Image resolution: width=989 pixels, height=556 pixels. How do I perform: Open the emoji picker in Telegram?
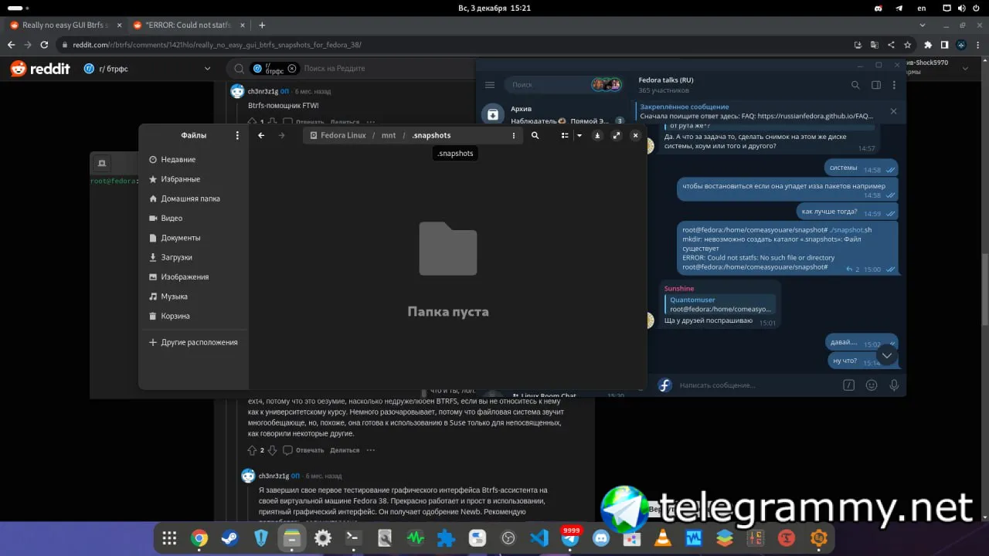pos(872,385)
